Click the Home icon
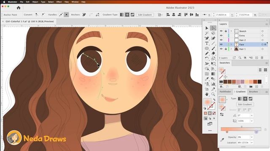The width and height of the screenshot is (270, 151). 19,8
